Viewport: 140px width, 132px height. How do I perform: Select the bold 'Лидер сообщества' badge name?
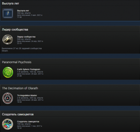coord(26,37)
